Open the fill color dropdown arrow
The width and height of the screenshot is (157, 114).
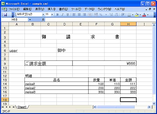[140, 15]
